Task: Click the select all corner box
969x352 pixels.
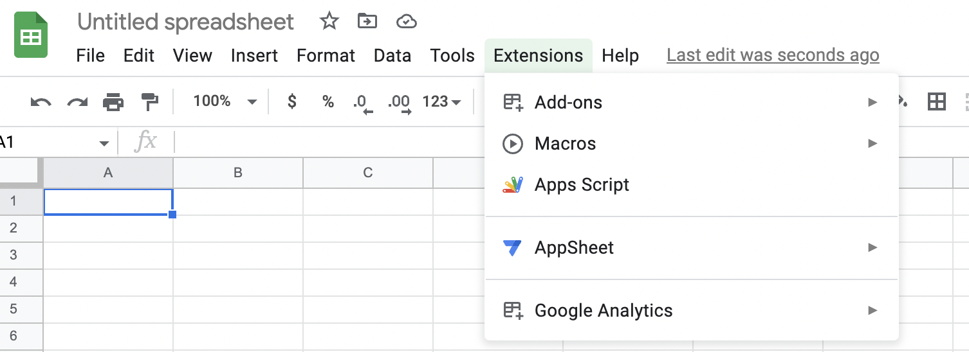Action: point(21,173)
